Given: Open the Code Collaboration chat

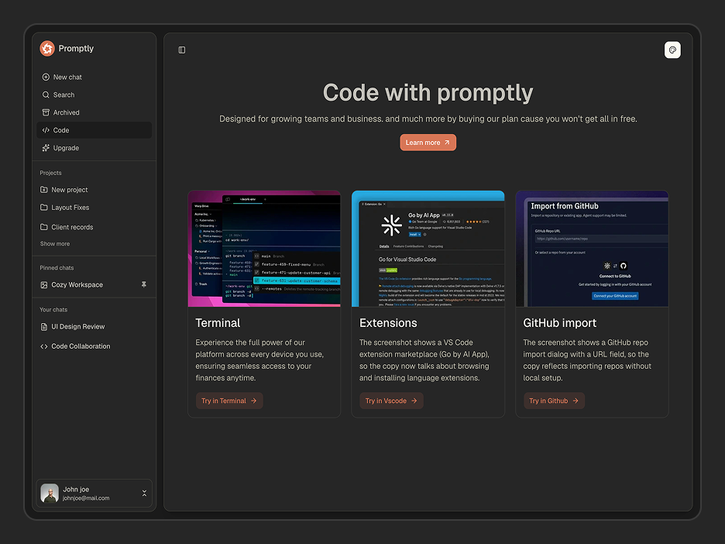Looking at the screenshot, I should pos(94,346).
